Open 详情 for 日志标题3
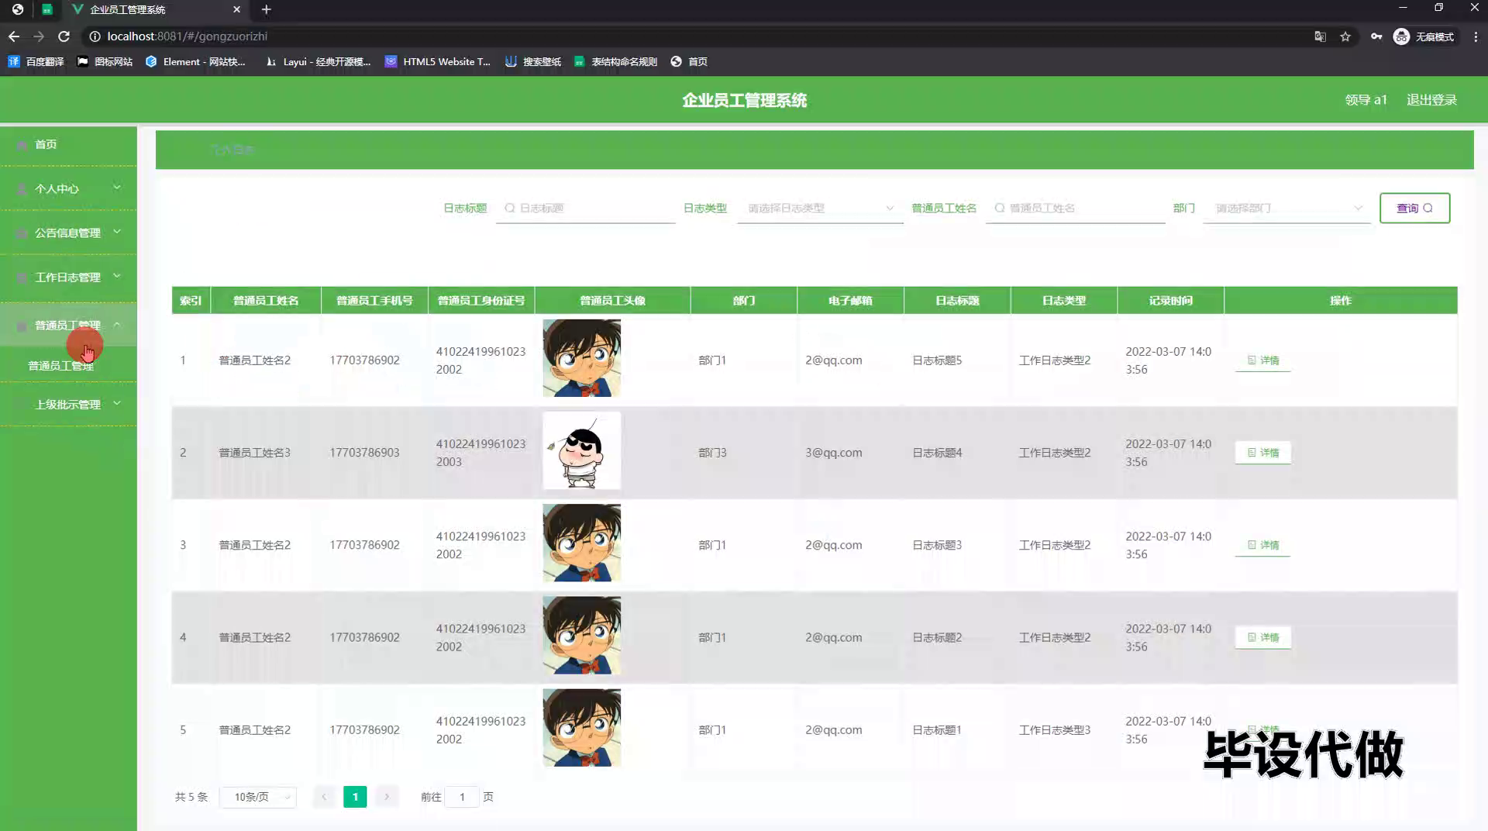1488x831 pixels. [1262, 545]
